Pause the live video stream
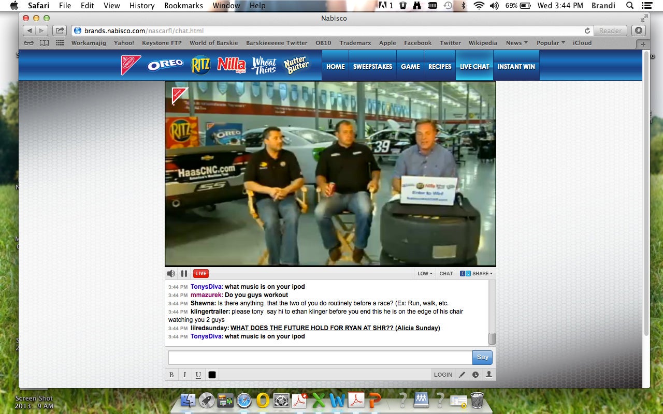 click(x=184, y=274)
